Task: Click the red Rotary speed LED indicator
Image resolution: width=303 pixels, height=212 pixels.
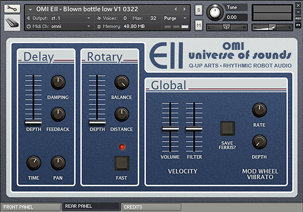Action: [122, 147]
